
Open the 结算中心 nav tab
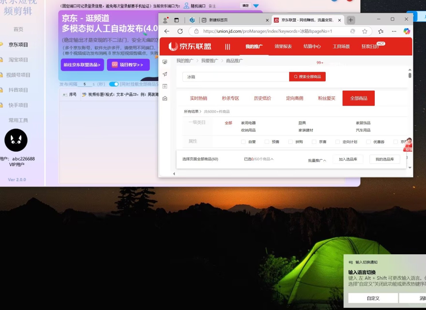point(312,46)
